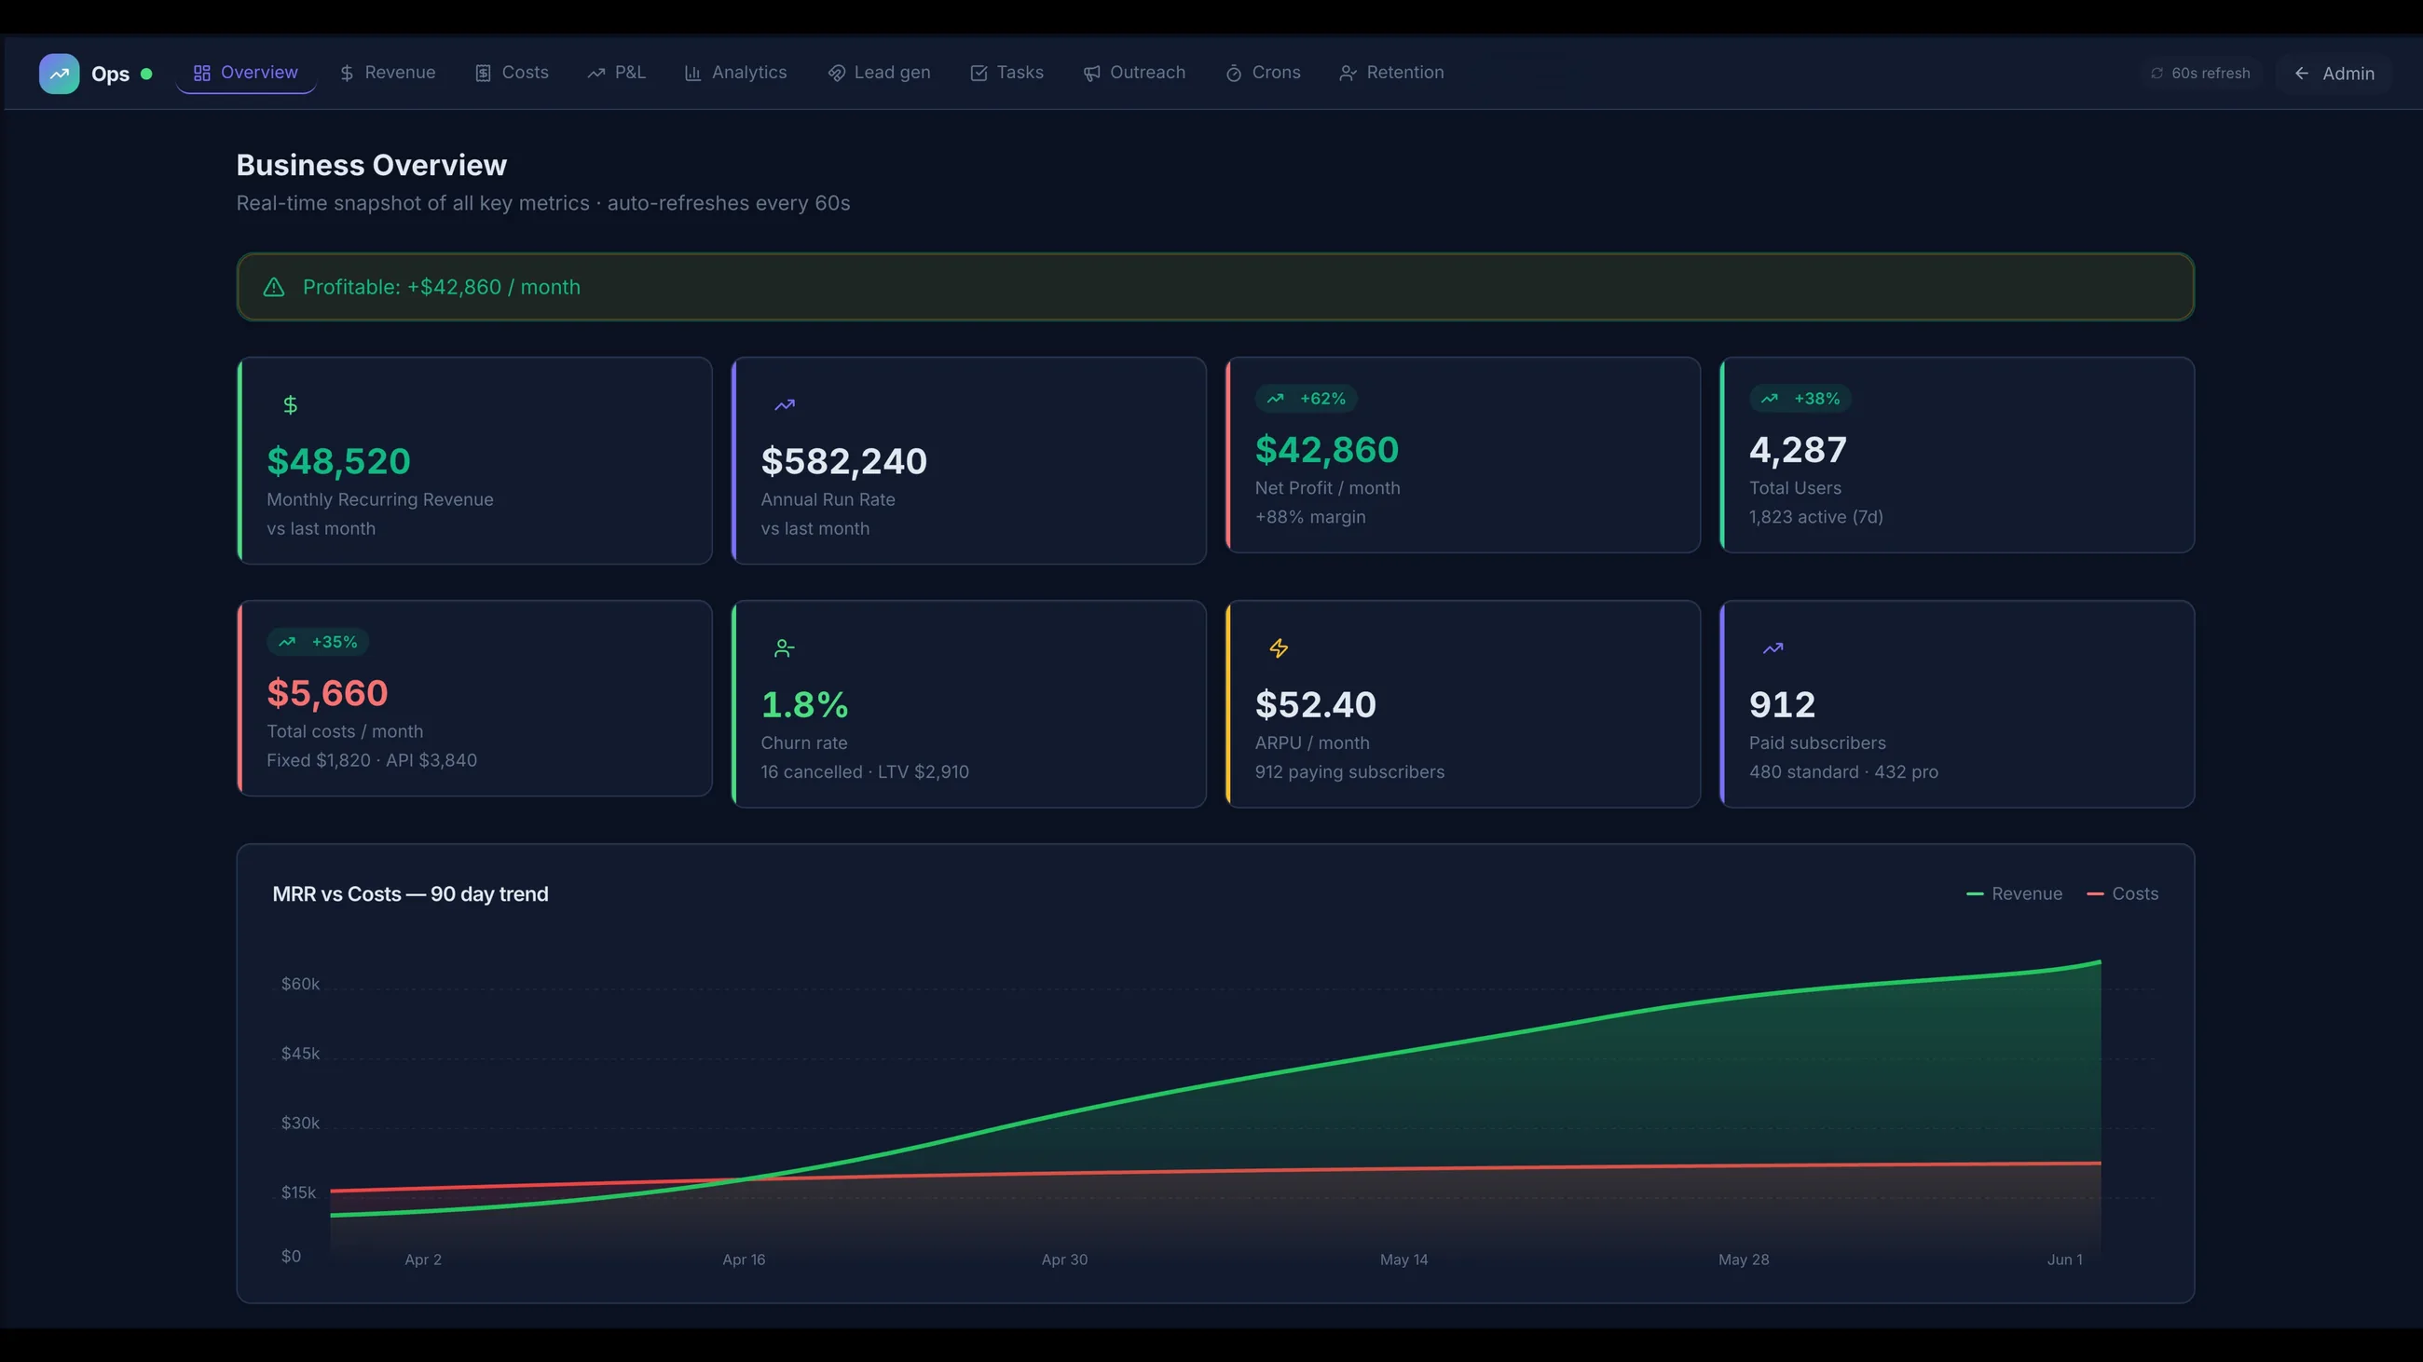
Task: Select the Analytics tab
Action: (735, 73)
